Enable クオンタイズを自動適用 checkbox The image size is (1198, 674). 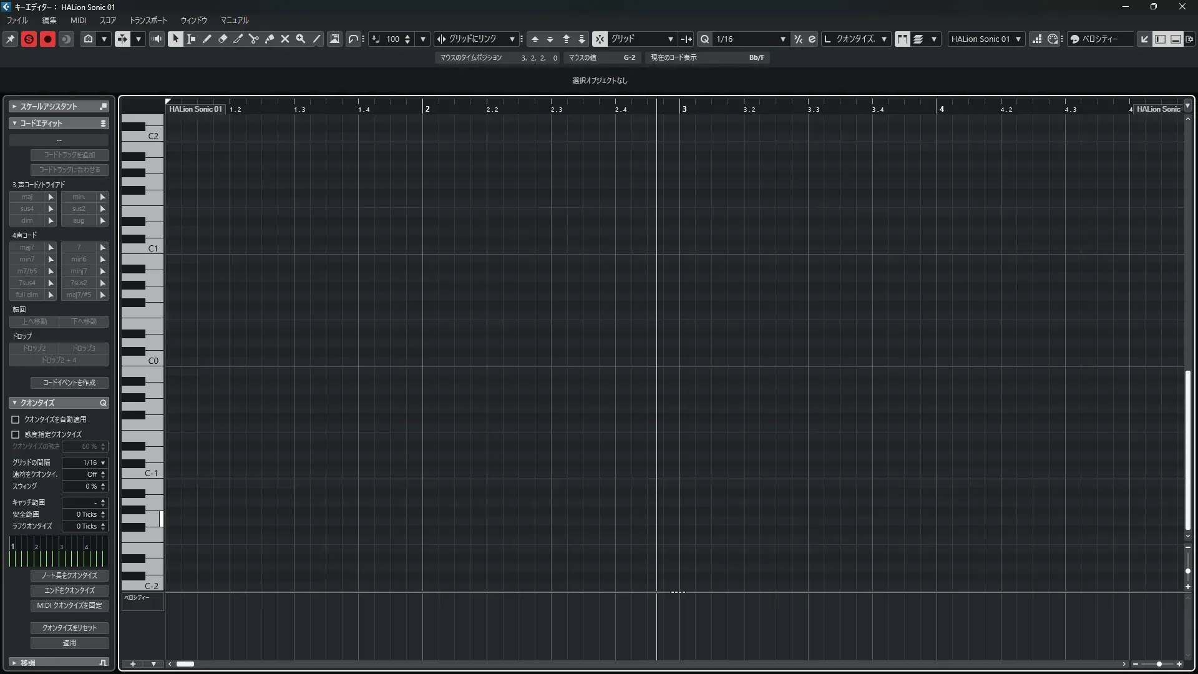pos(16,419)
